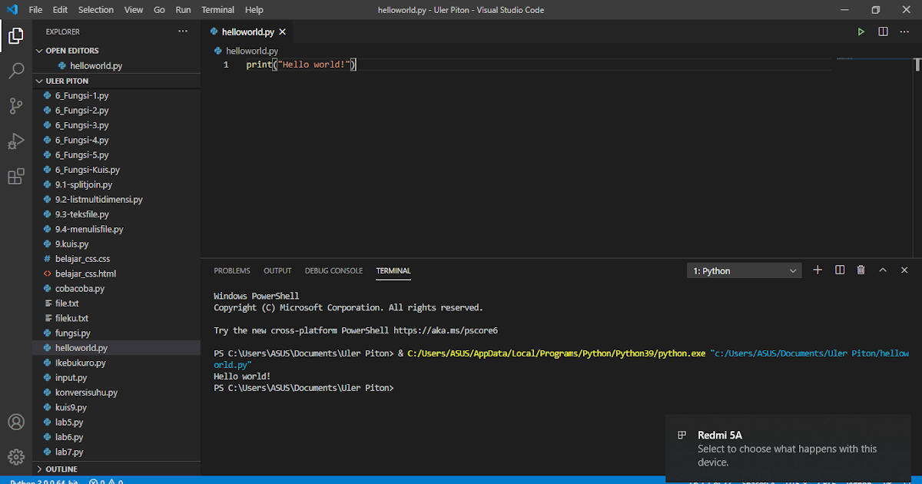Open the Extensions icon

[16, 176]
